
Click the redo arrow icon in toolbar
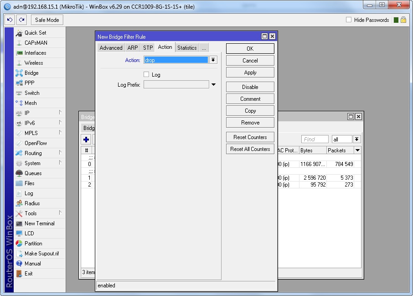pyautogui.click(x=21, y=20)
